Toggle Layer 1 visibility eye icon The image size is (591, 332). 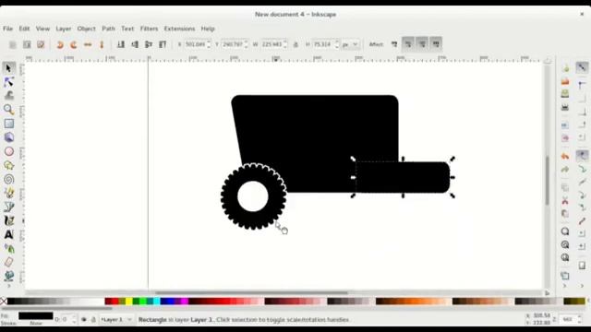click(x=84, y=320)
